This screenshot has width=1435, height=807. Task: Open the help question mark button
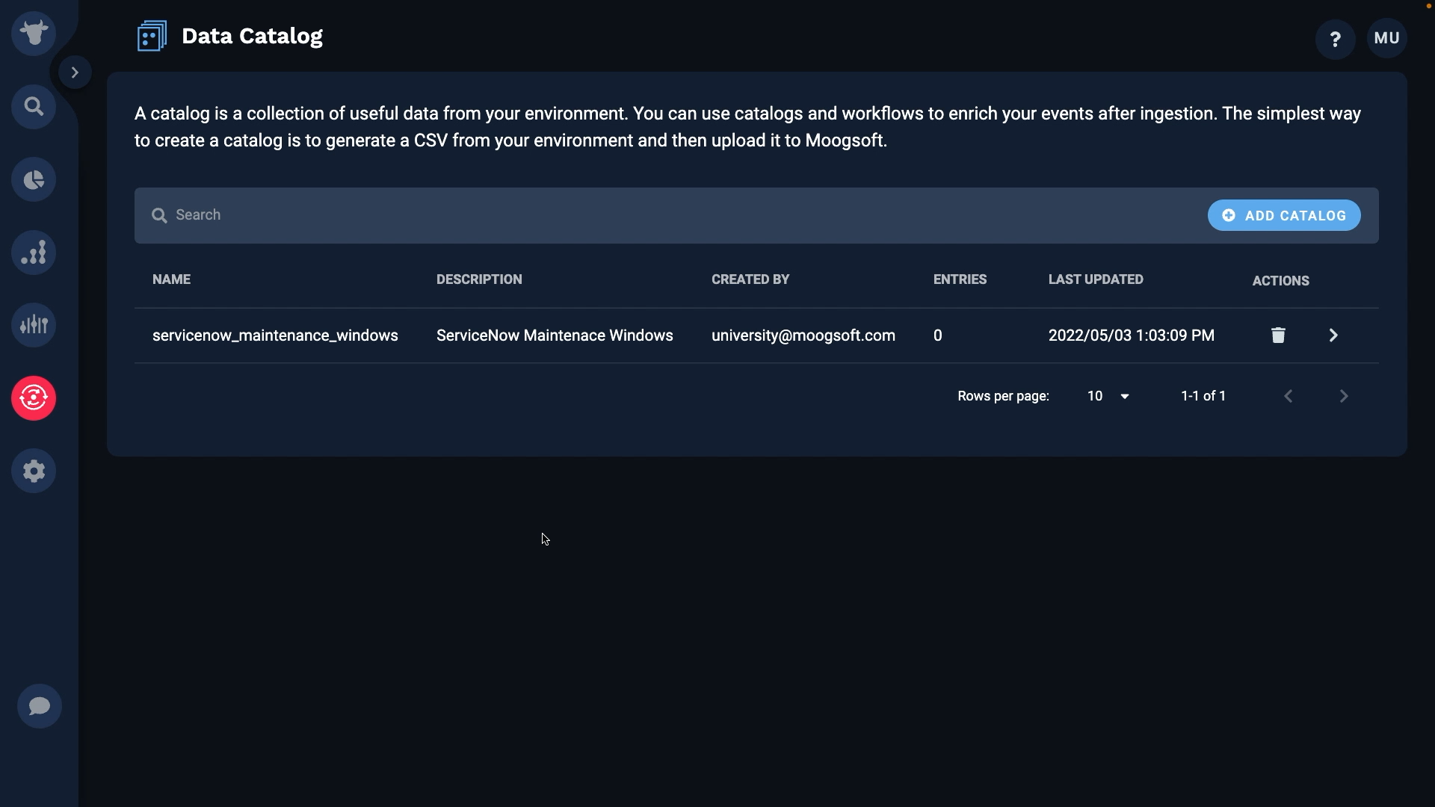[1336, 39]
